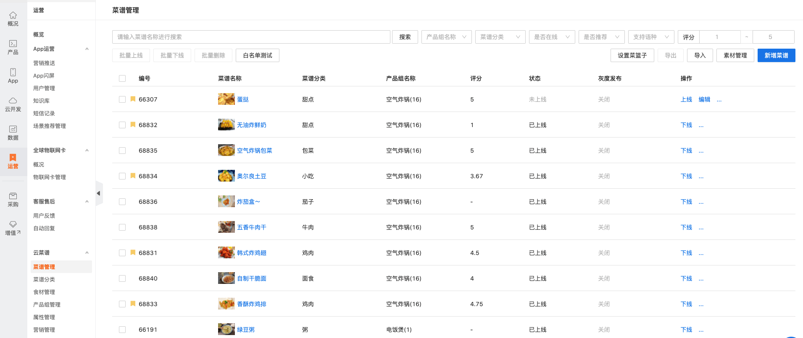
Task: Click 下线 link for 绿豆粥 row
Action: click(686, 330)
